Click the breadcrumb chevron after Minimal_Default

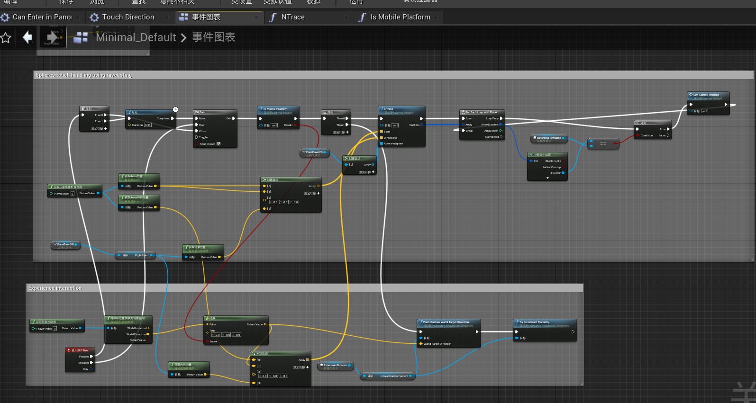(x=183, y=37)
